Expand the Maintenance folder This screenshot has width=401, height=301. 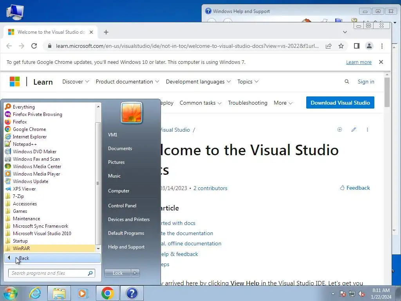(x=50, y=218)
